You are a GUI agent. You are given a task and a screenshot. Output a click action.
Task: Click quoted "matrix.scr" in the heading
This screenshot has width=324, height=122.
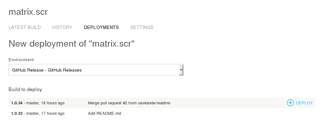(x=112, y=44)
